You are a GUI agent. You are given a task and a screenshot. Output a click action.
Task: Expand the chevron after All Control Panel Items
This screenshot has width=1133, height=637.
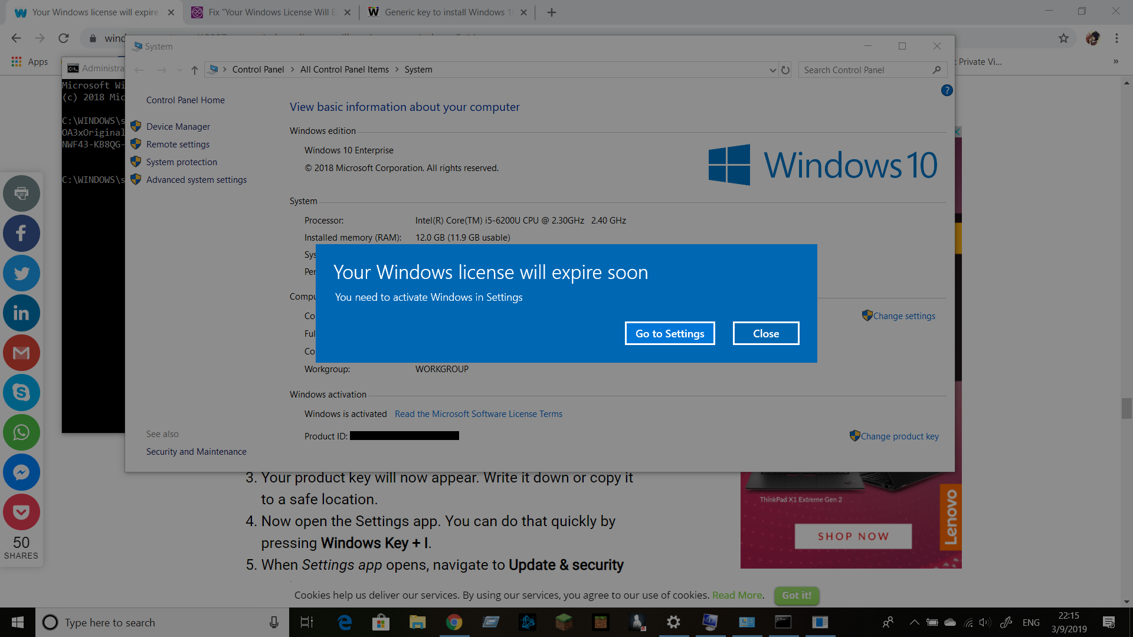click(397, 70)
